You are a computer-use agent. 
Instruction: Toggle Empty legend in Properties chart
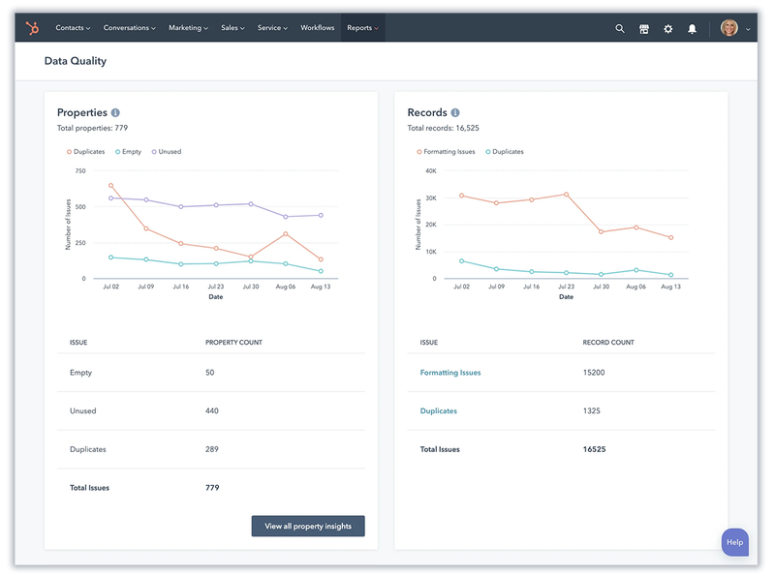[128, 152]
